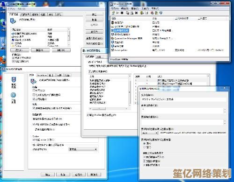This screenshot has width=234, height=182.
Task: Open the Help menu in VirusScan console
Action: coord(155,8)
